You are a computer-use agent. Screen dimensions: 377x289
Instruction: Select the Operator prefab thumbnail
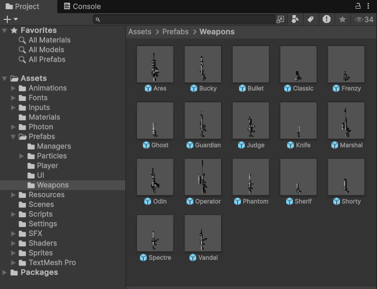point(203,177)
